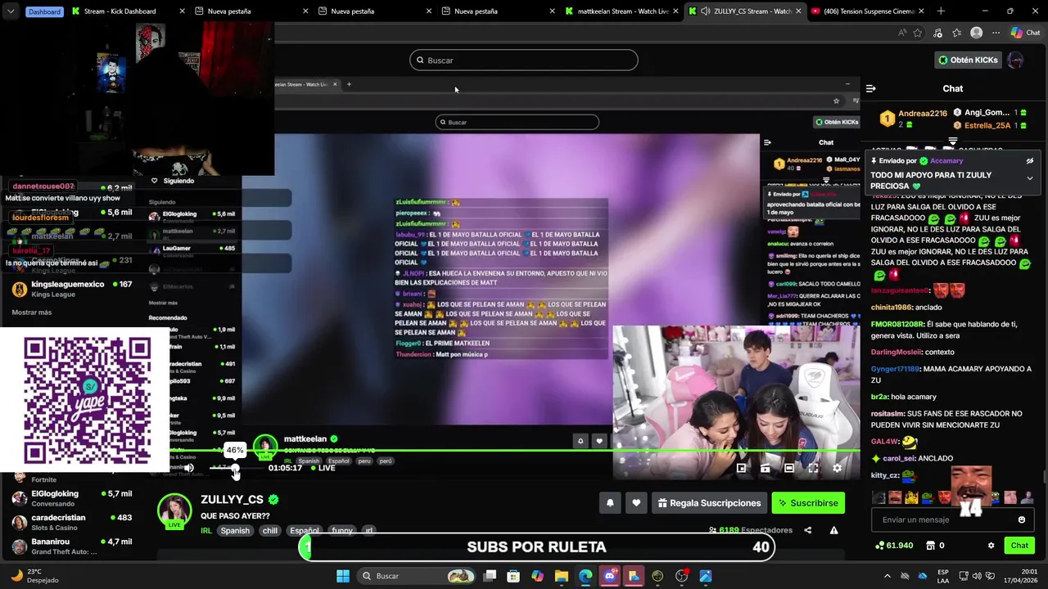Click the Accamary username in pinned message
The width and height of the screenshot is (1048, 589).
(x=946, y=161)
